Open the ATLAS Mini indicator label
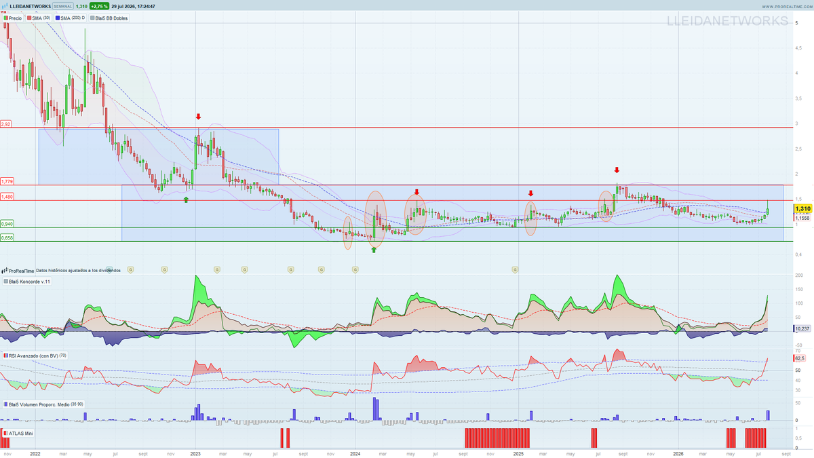This screenshot has height=458, width=814. 18,432
